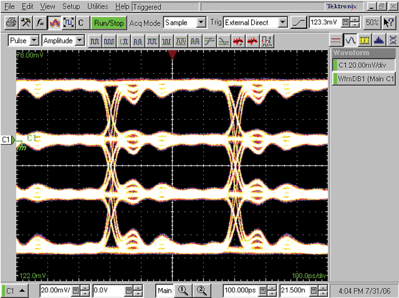Click the magnifier 1 zoom icon

[x=183, y=290]
